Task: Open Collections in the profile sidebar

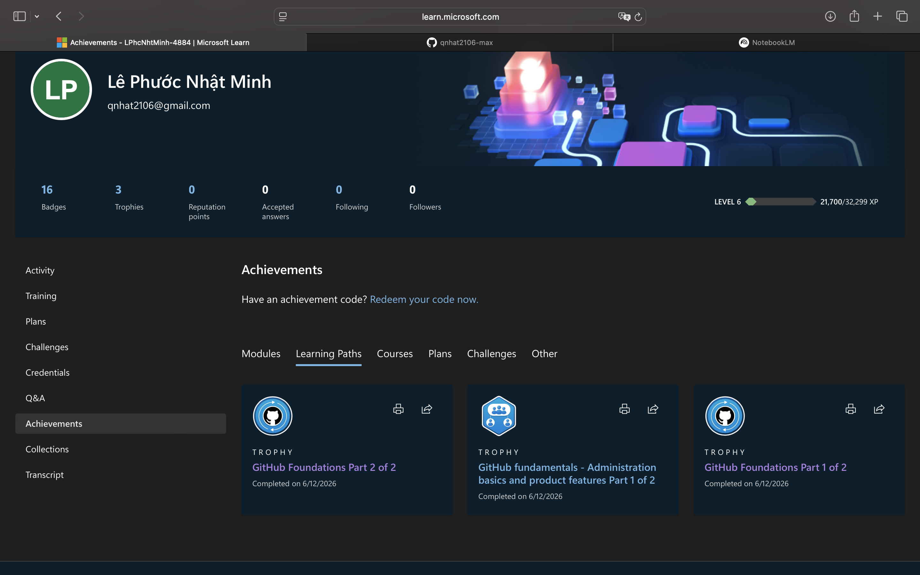Action: tap(47, 449)
